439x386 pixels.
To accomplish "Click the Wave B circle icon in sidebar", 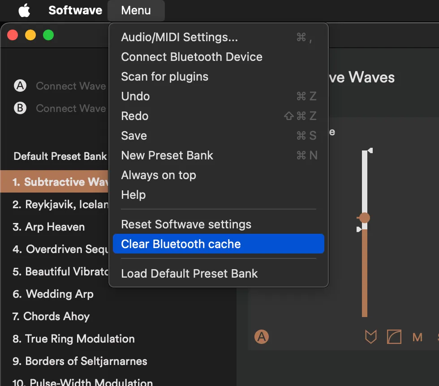I will click(20, 108).
